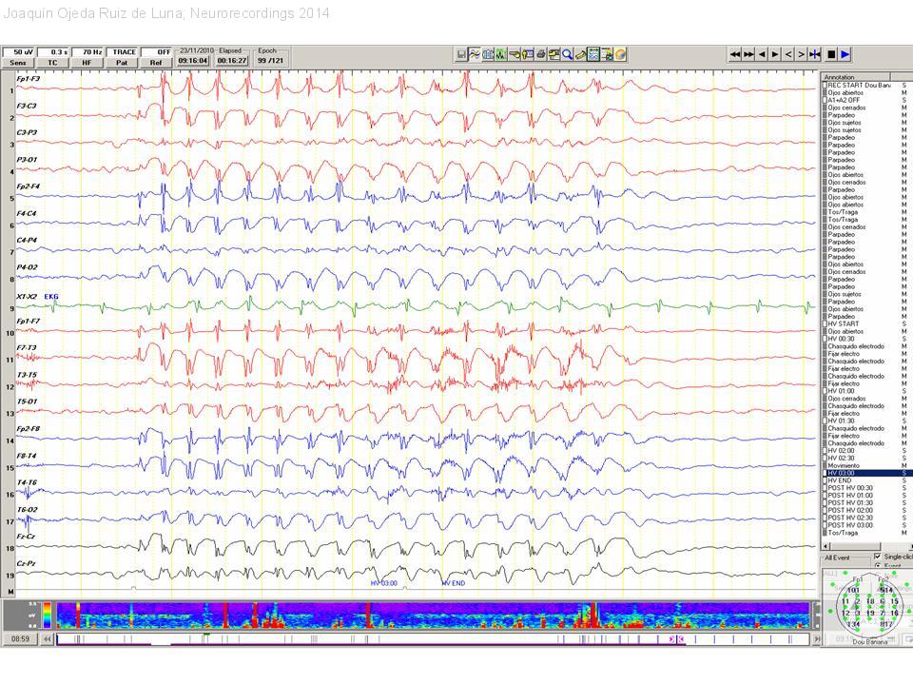This screenshot has width=913, height=685.
Task: Check the box beside HV END annotation
Action: coord(825,480)
